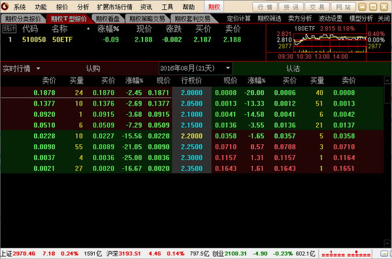Open 期权筛选 tool

[269, 18]
